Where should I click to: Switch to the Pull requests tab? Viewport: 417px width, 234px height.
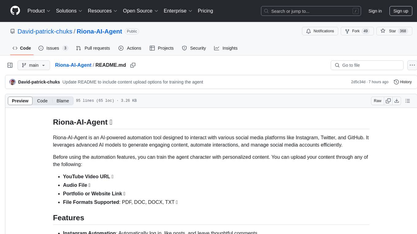point(93,48)
